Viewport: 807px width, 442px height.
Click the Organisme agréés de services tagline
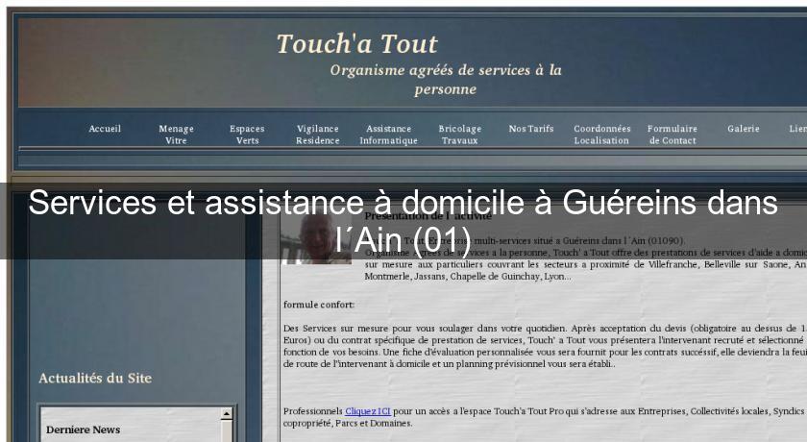point(446,79)
